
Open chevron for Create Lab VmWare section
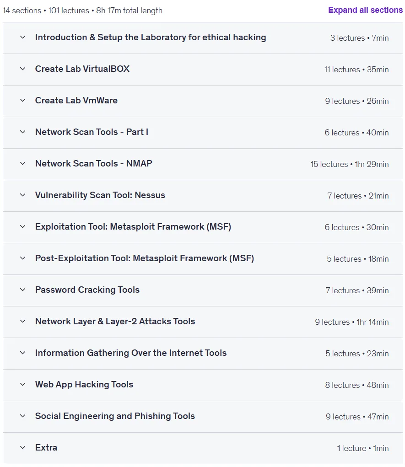point(22,100)
